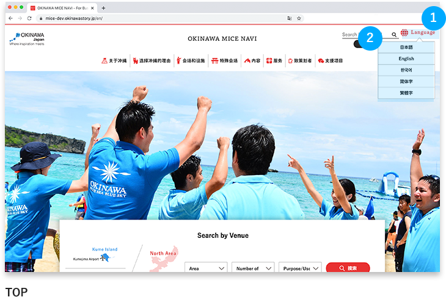
Task: Open the 内容 nav item
Action: 252,60
